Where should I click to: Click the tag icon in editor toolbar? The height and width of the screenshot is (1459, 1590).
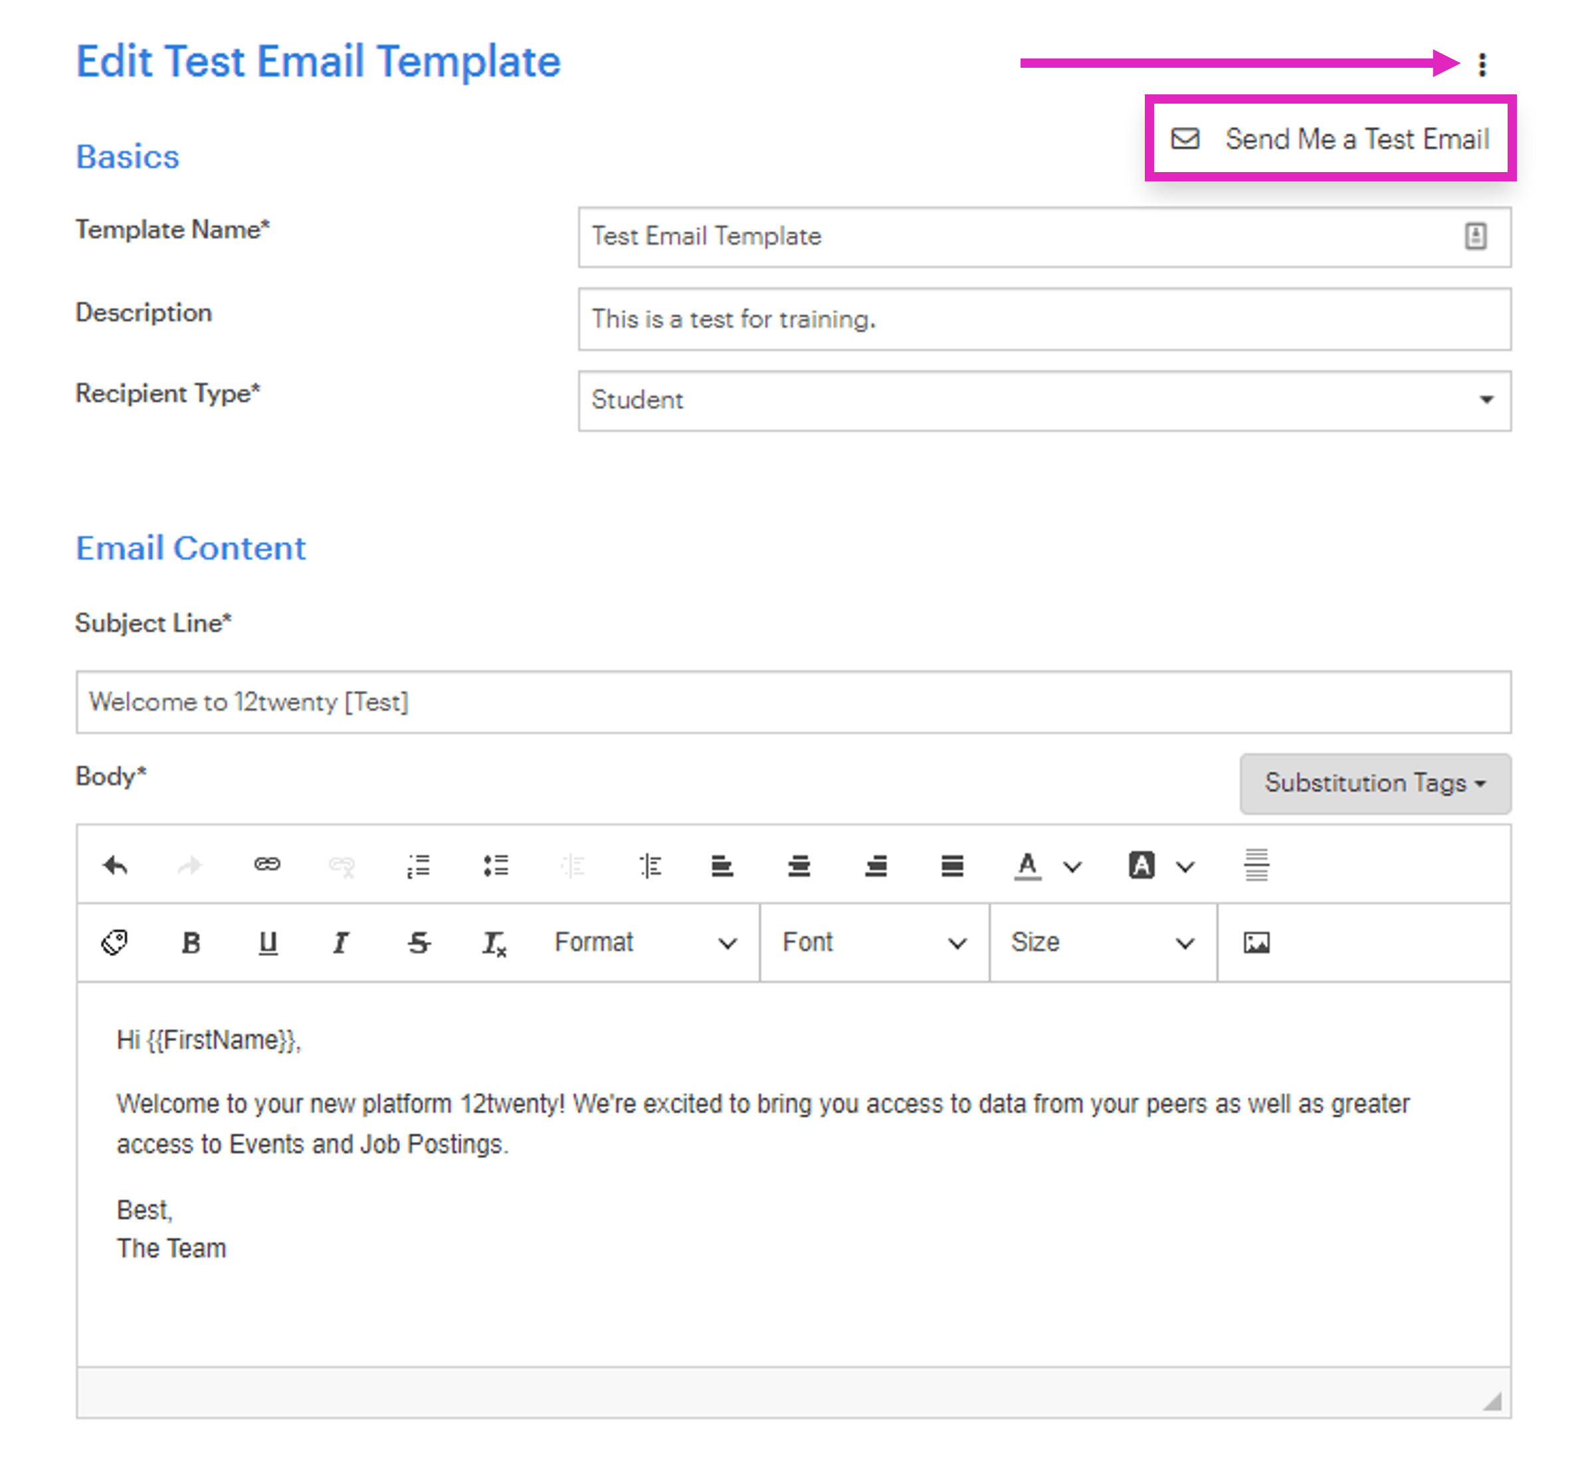[x=115, y=943]
